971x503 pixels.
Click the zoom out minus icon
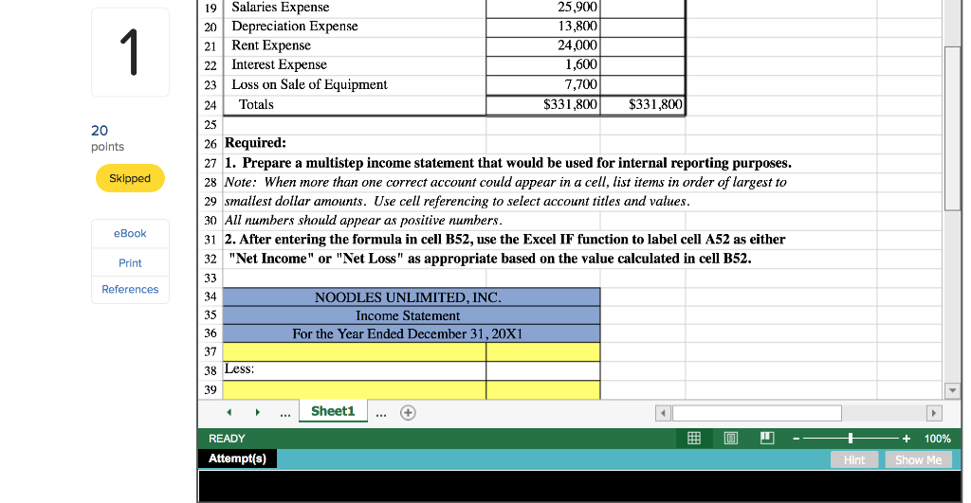click(x=797, y=439)
